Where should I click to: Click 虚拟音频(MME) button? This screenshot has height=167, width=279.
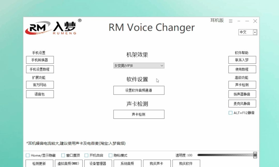click(69, 163)
